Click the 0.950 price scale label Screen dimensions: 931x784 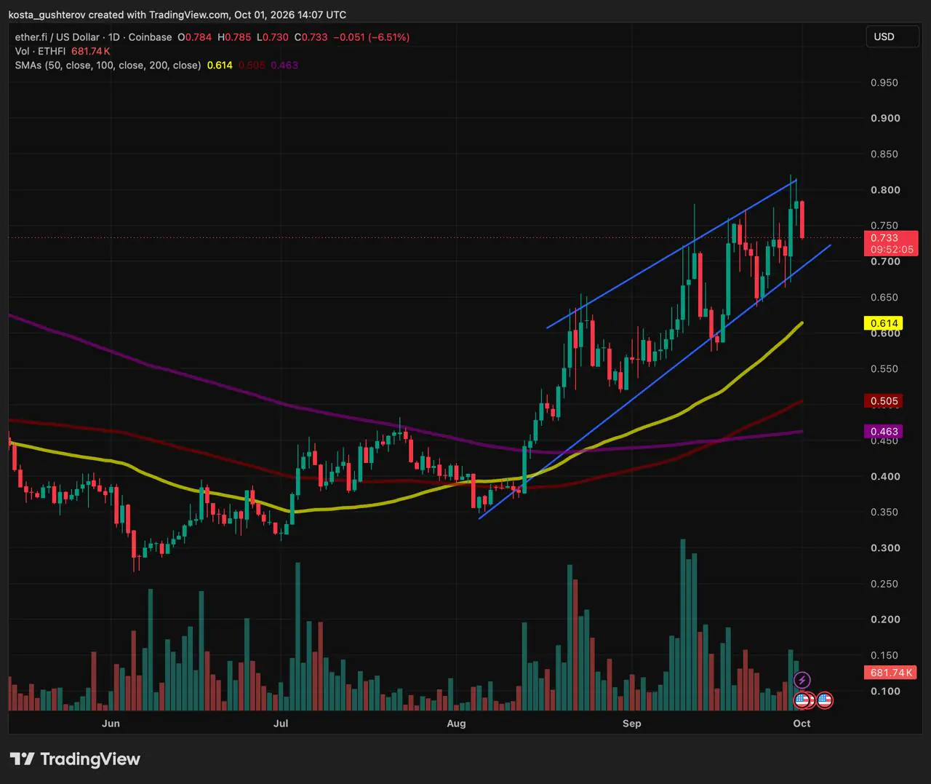click(884, 83)
